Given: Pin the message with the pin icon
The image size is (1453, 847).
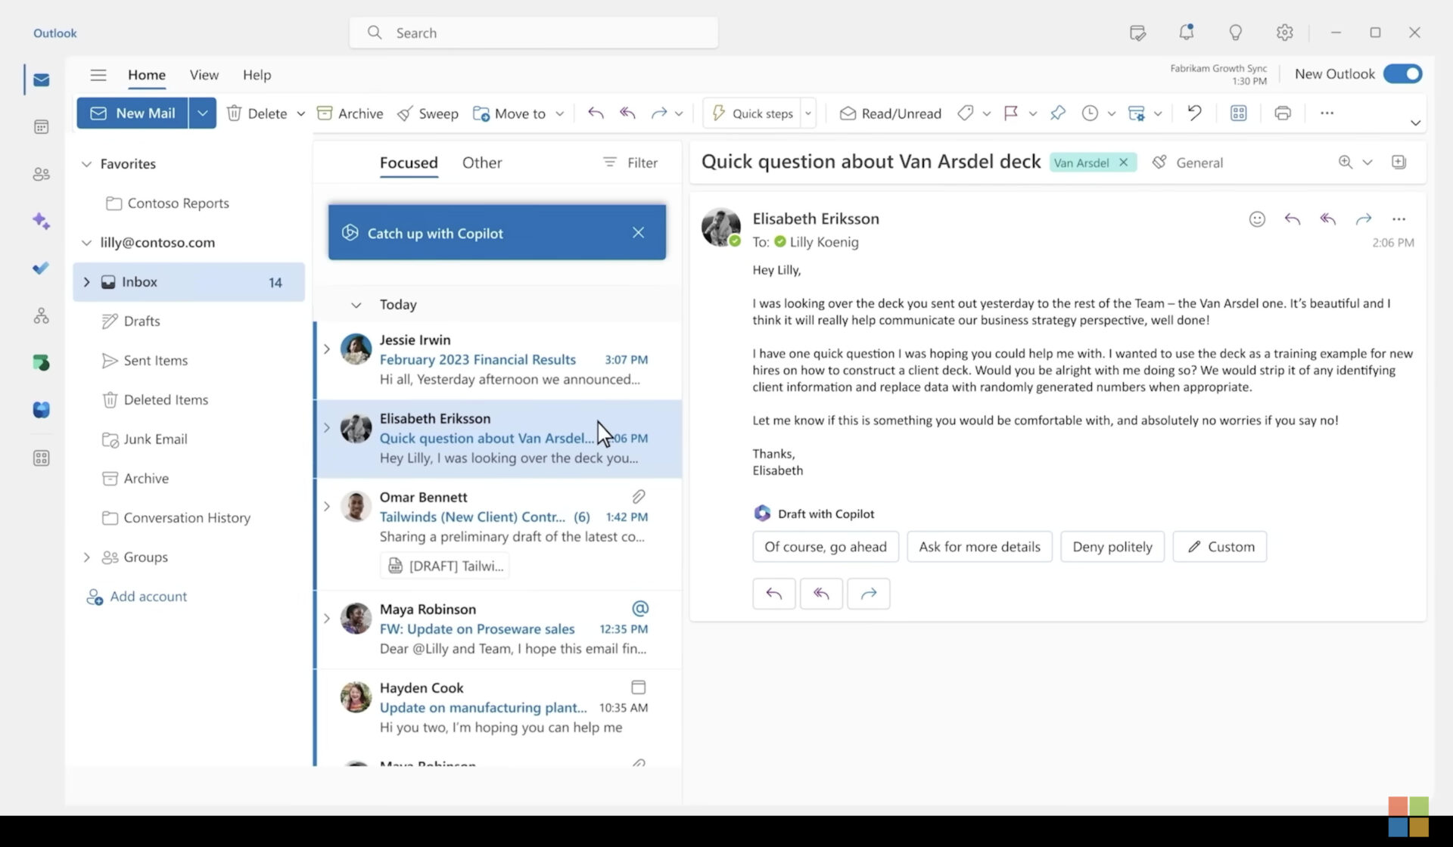Looking at the screenshot, I should 1057,113.
